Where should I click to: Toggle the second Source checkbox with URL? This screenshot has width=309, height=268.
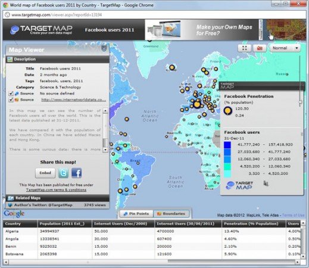point(11,99)
